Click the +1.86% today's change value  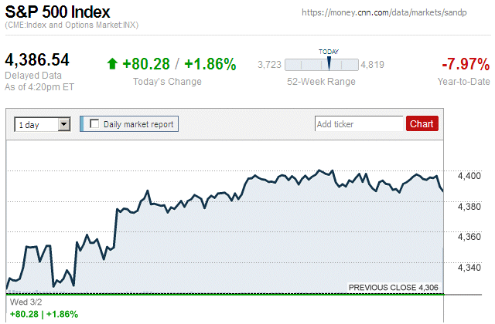pyautogui.click(x=209, y=64)
